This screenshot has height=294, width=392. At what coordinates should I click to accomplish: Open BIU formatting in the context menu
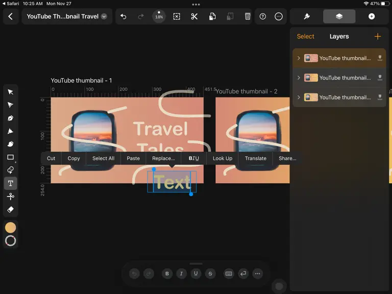pyautogui.click(x=194, y=158)
